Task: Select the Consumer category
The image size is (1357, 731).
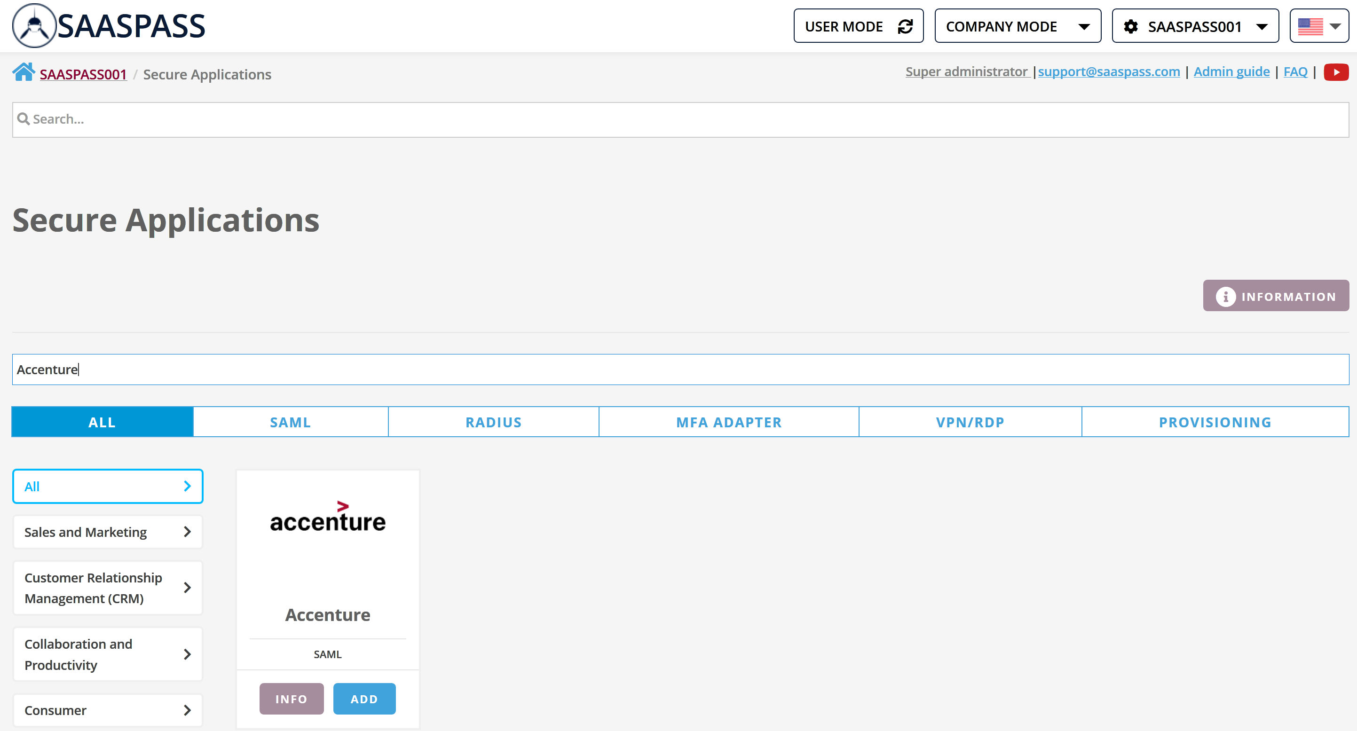Action: pos(108,710)
